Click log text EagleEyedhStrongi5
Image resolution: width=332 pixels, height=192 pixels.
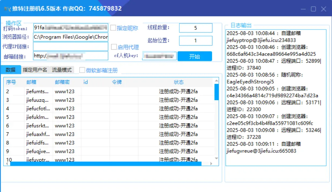[250, 82]
